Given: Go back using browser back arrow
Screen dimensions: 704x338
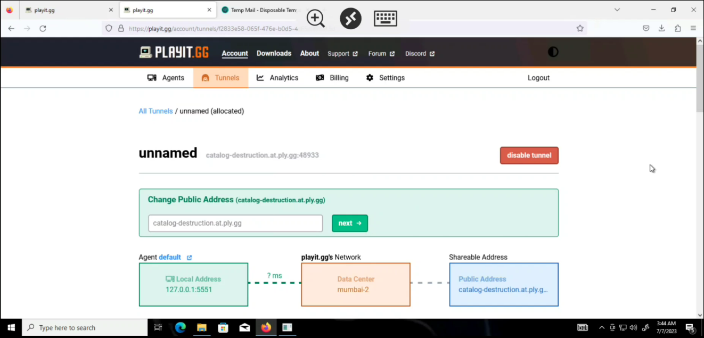Looking at the screenshot, I should (11, 28).
